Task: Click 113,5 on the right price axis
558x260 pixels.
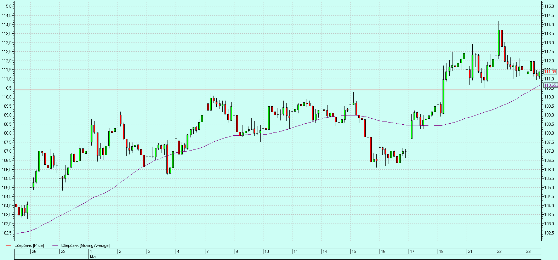Action: point(549,34)
